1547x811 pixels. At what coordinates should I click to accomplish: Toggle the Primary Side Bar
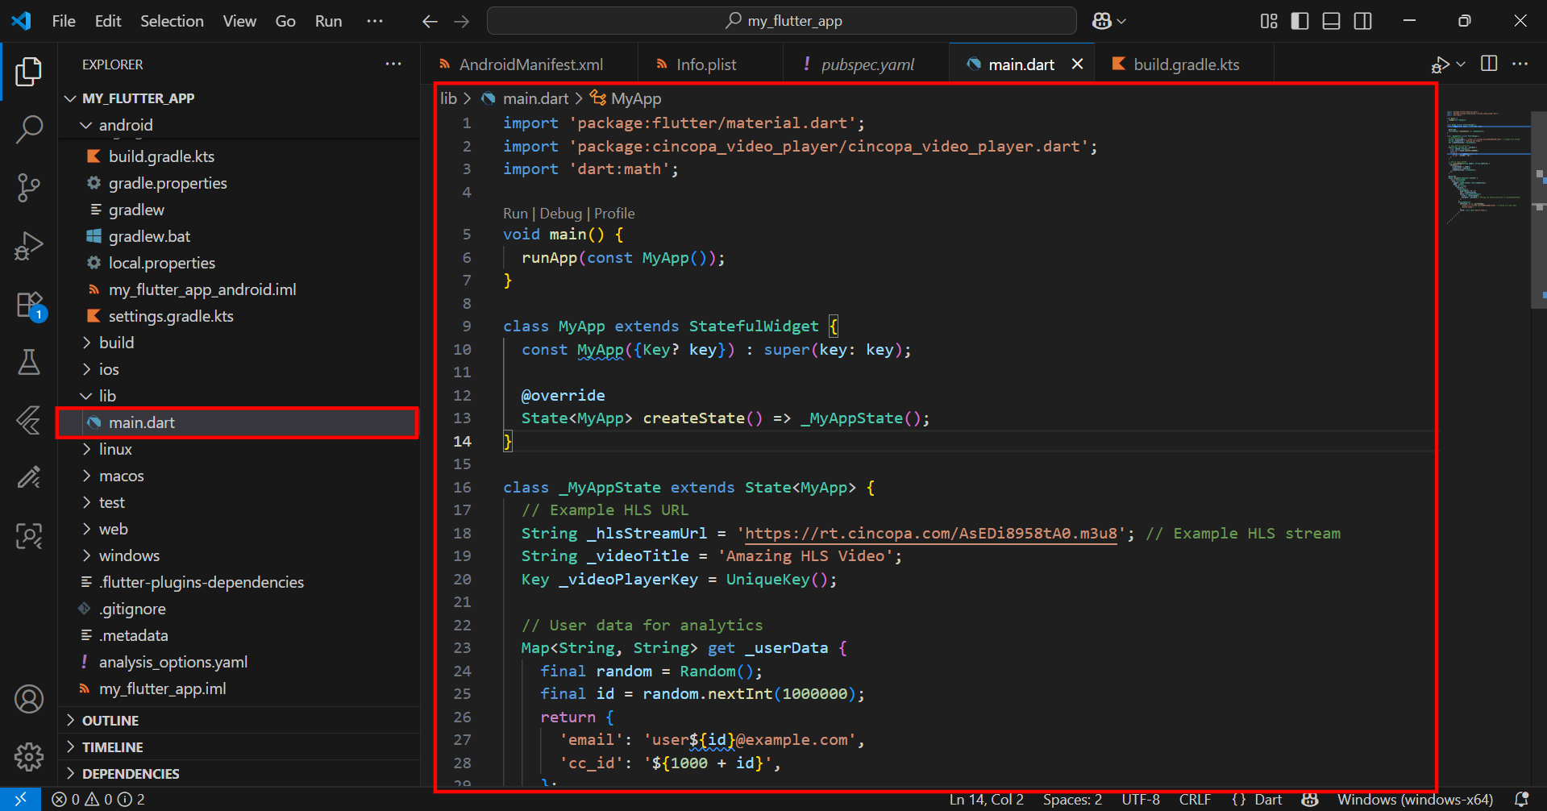tap(1300, 21)
